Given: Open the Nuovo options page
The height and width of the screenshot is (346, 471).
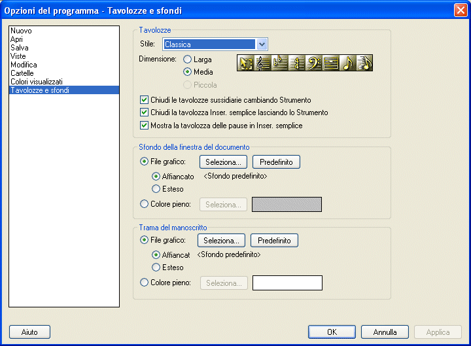Looking at the screenshot, I should tap(64, 31).
